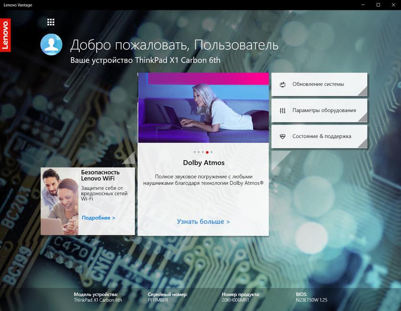Open Обновление системы section
401x311 pixels.
pyautogui.click(x=318, y=84)
